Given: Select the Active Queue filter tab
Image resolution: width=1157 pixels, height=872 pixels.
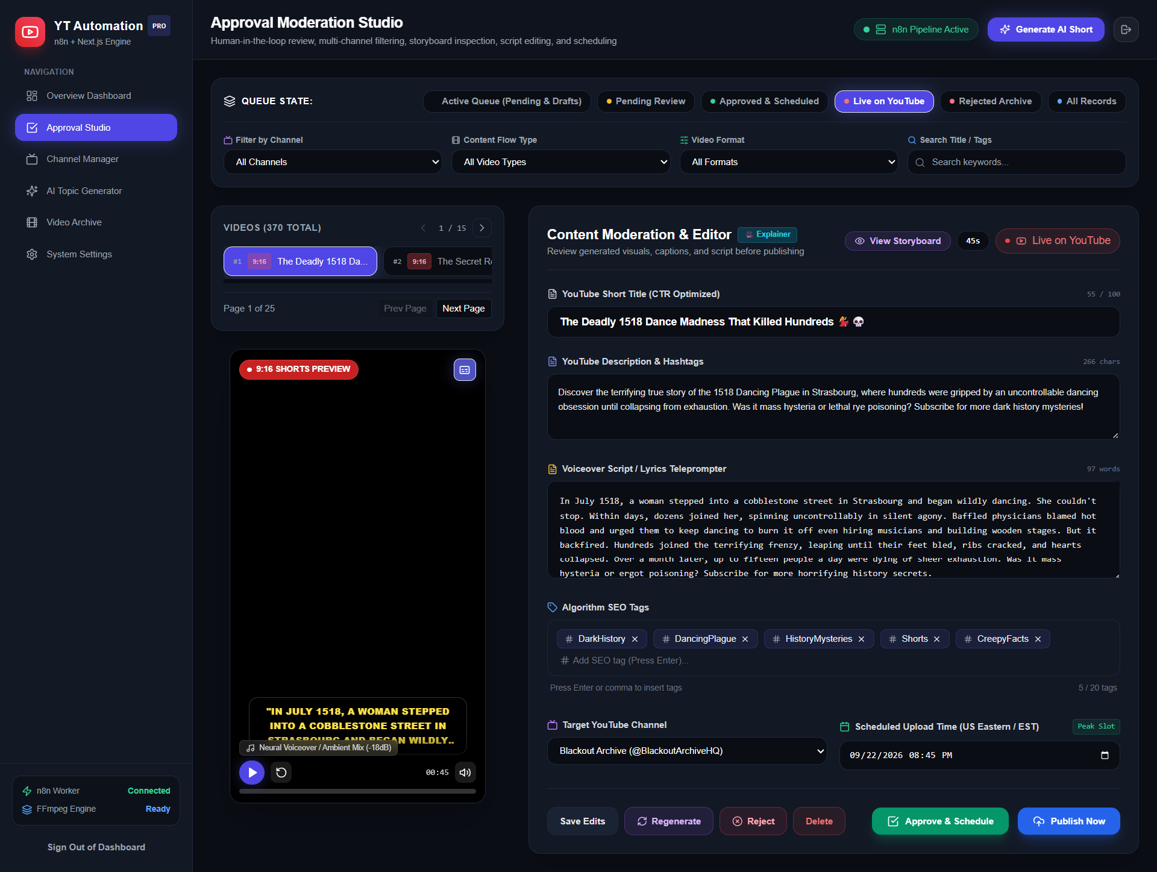Looking at the screenshot, I should tap(507, 101).
